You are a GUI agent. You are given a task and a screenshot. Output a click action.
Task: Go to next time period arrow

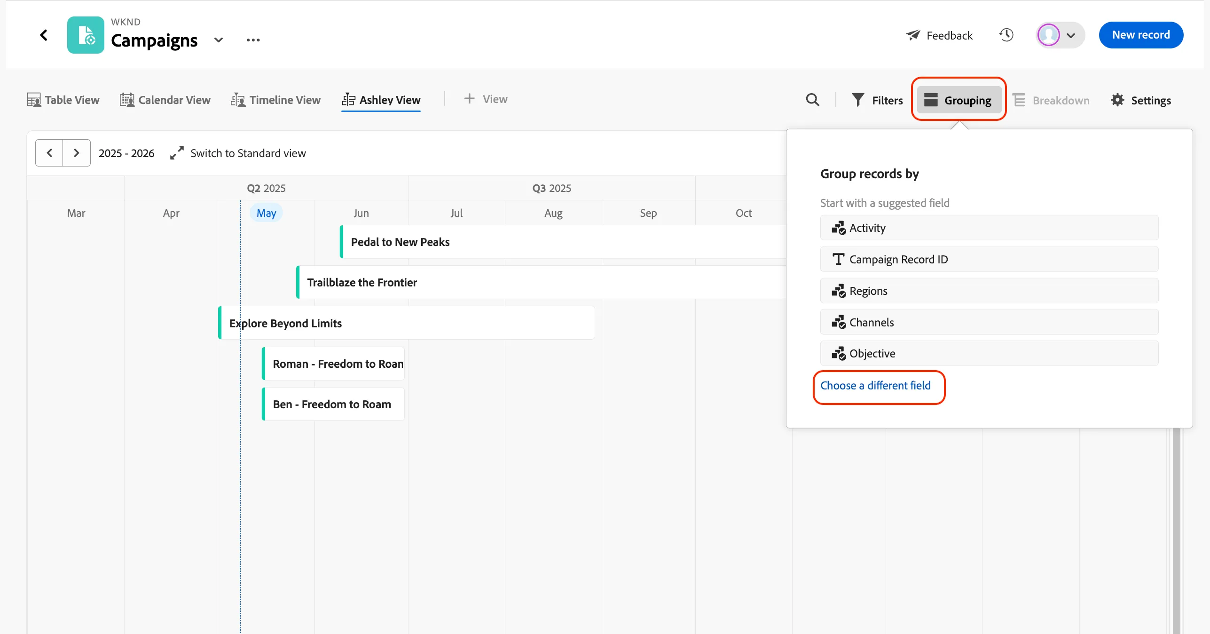point(77,153)
